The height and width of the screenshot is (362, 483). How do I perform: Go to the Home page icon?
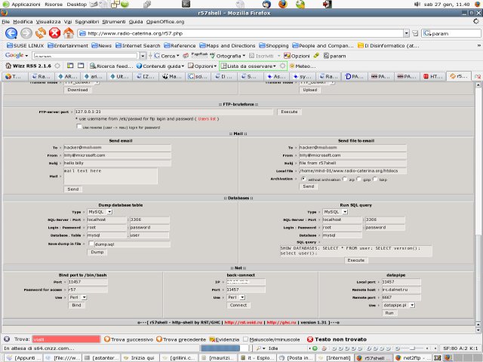point(69,33)
